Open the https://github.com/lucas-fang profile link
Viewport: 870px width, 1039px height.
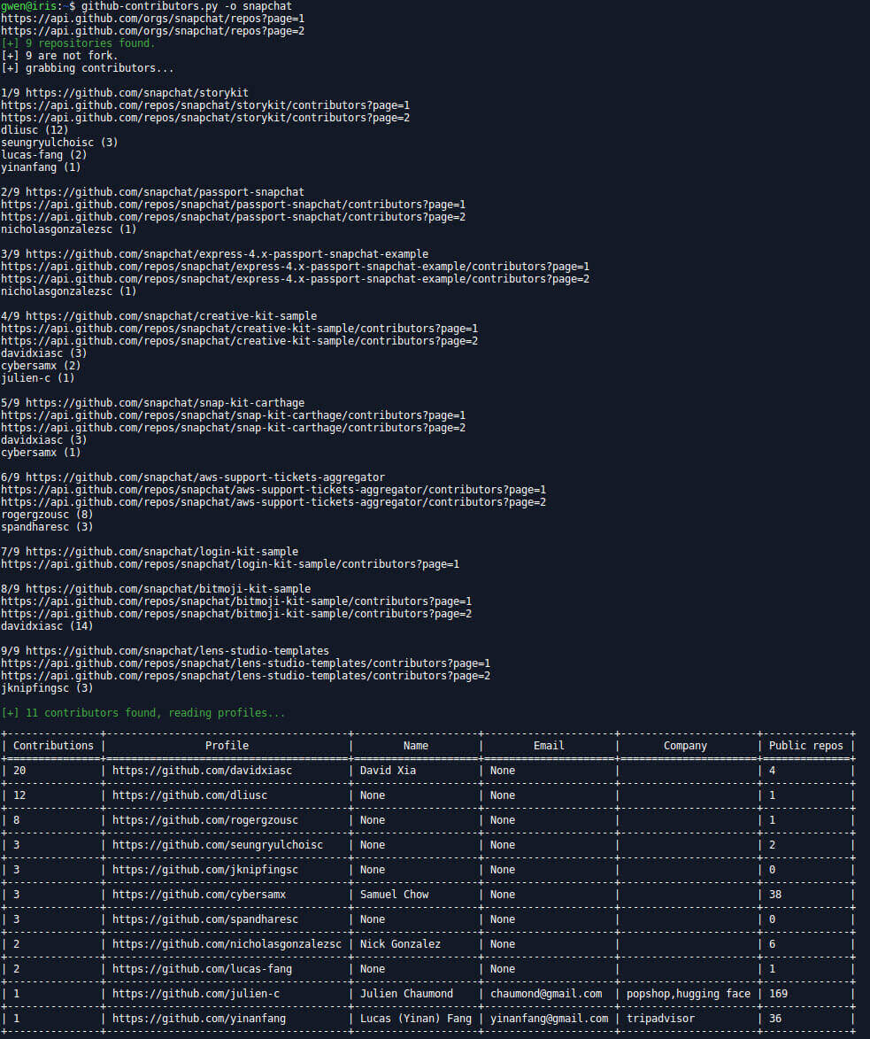coord(202,969)
